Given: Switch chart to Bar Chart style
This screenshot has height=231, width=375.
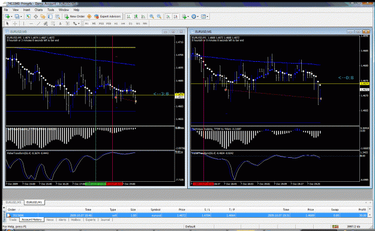Looking at the screenshot, I should click(128, 17).
